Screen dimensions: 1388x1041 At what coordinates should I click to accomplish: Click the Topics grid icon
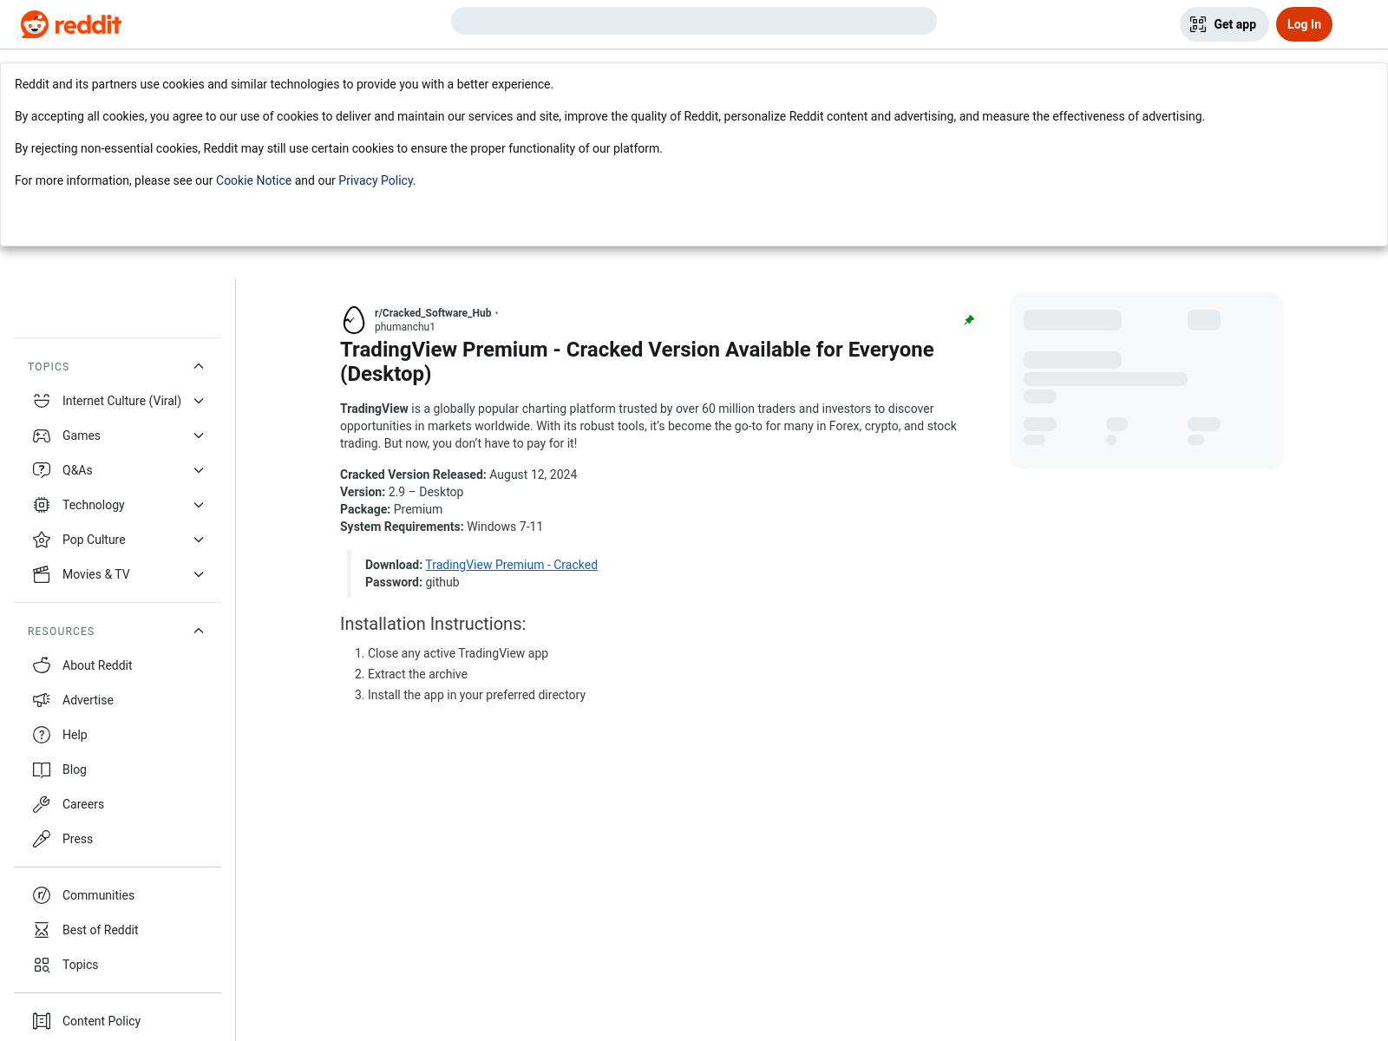(x=42, y=965)
